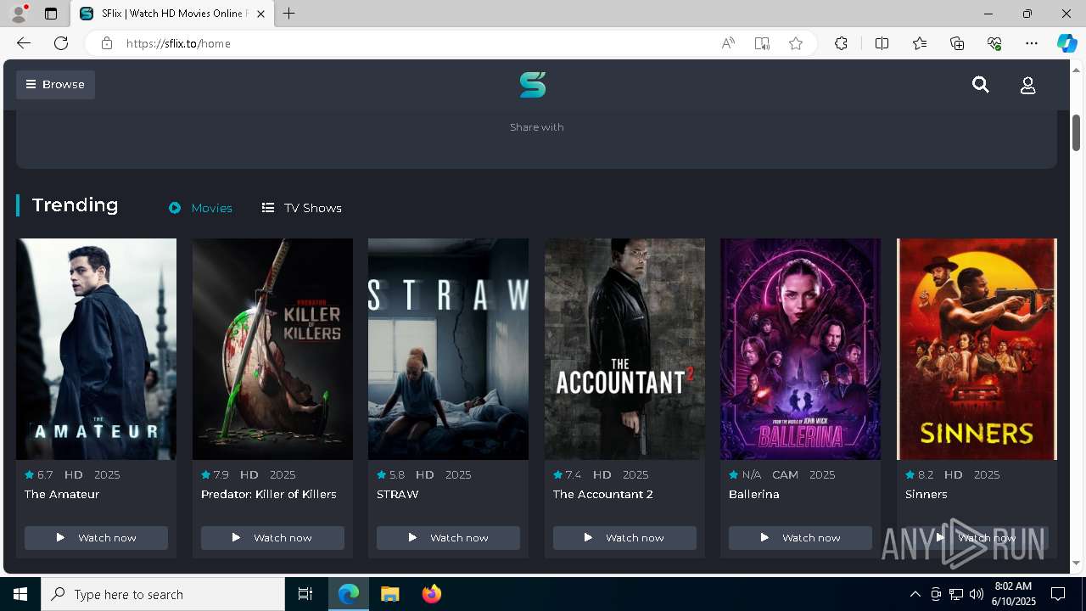Viewport: 1086px width, 611px height.
Task: Select the SFlix browser tab
Action: tap(174, 14)
